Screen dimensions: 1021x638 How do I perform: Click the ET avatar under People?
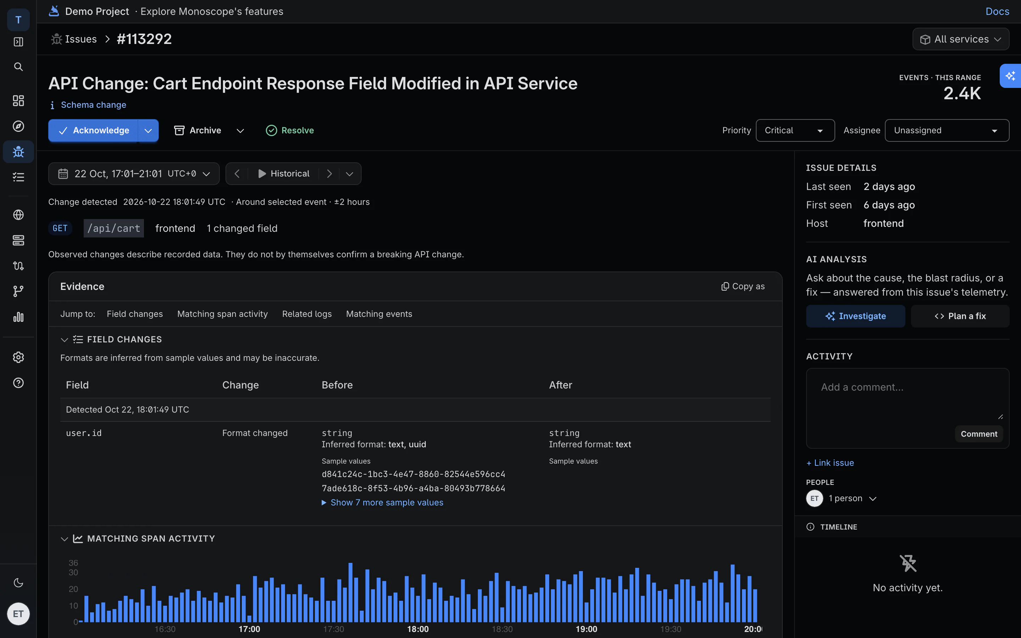814,498
